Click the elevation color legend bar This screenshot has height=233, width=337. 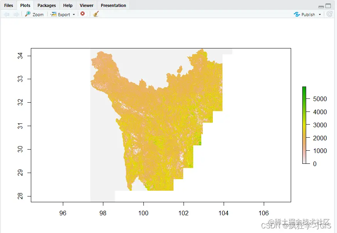point(304,125)
